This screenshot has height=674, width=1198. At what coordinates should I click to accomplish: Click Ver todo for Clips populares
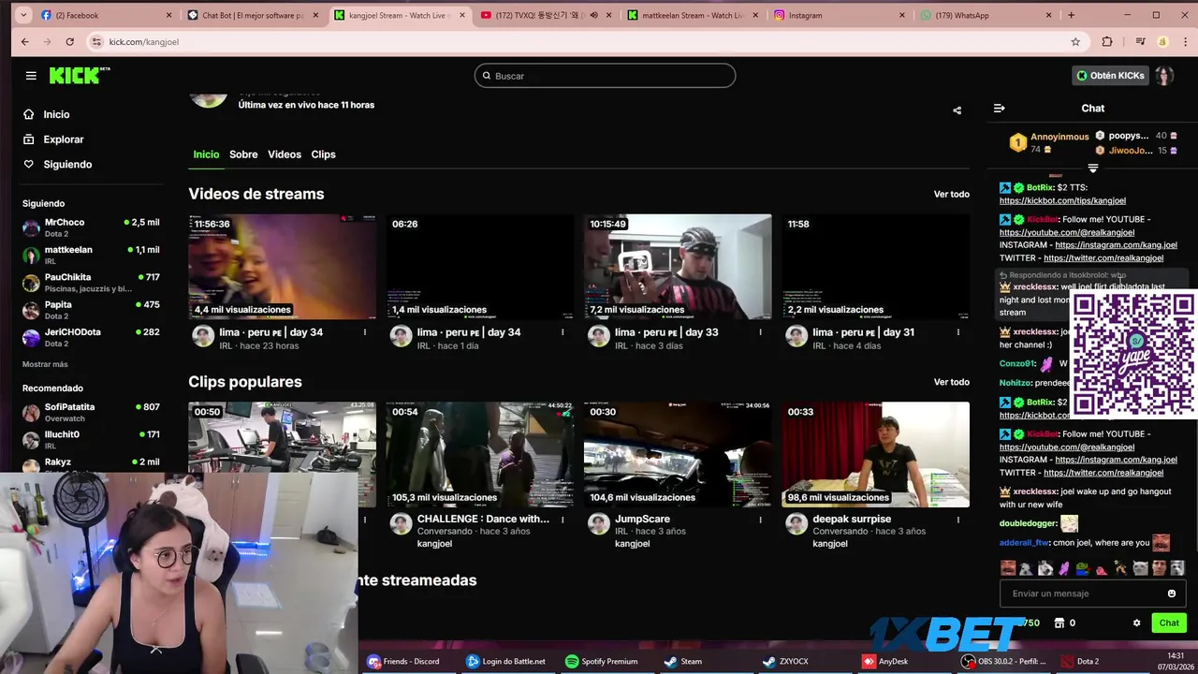click(951, 382)
